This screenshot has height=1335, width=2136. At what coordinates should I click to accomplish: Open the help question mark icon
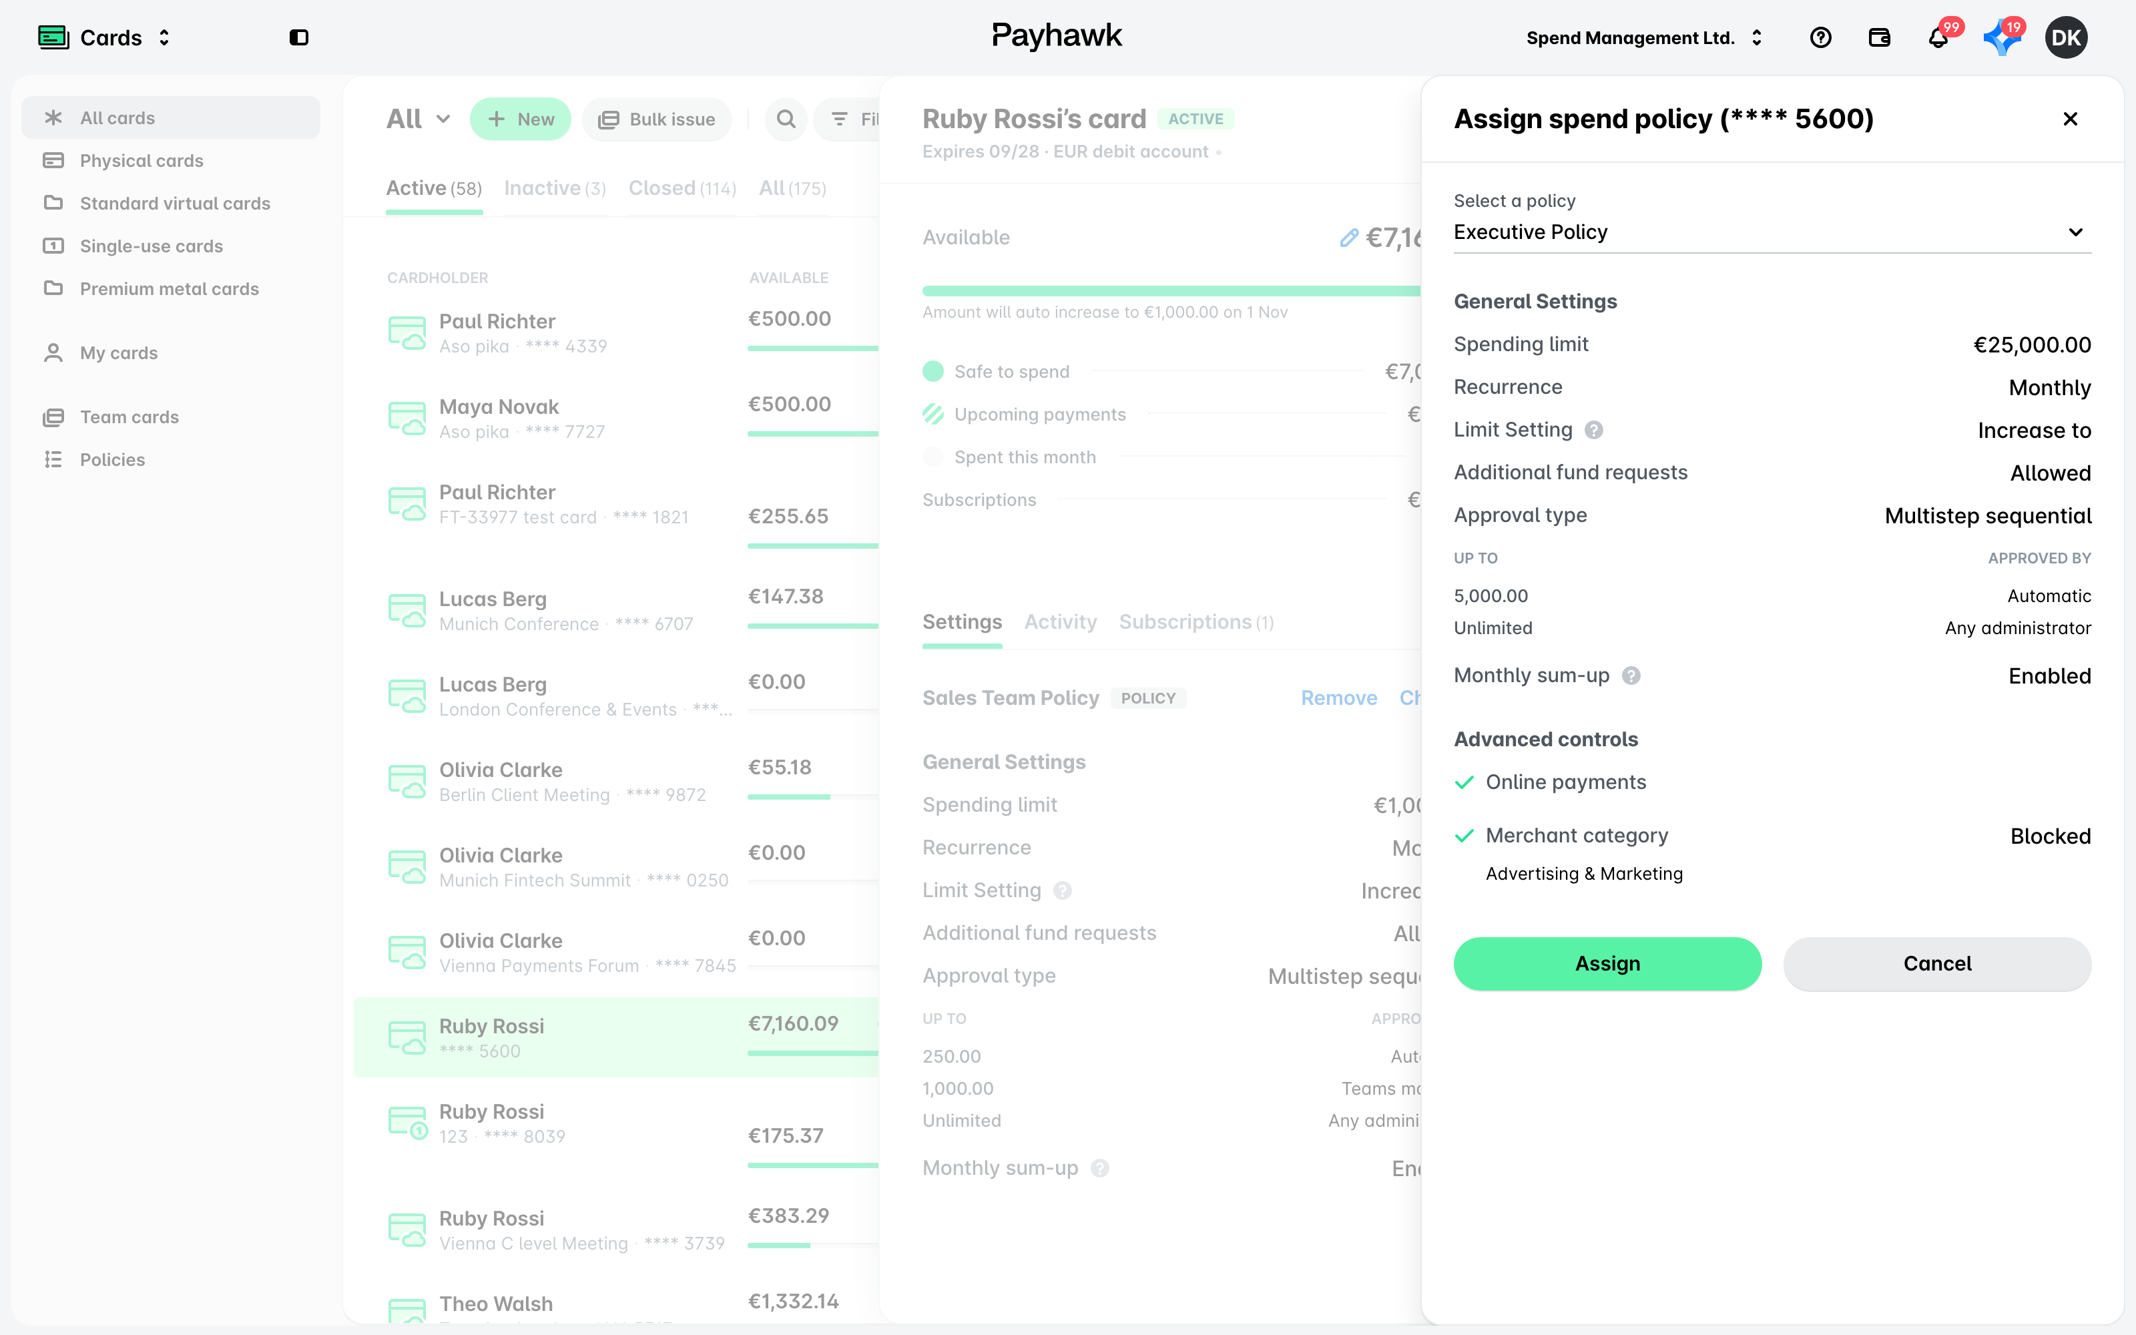point(1820,37)
